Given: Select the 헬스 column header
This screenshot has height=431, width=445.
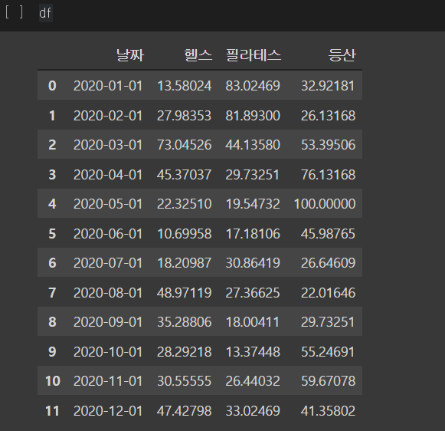Looking at the screenshot, I should pyautogui.click(x=198, y=55).
